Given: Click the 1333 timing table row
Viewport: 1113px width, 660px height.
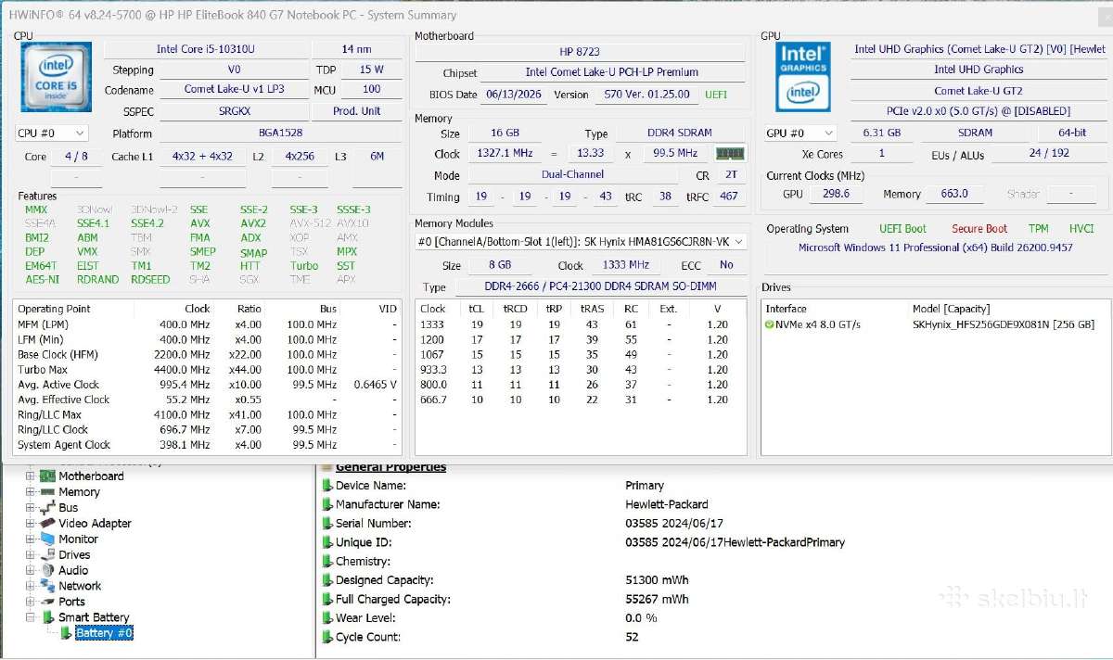Looking at the screenshot, I should tap(581, 324).
